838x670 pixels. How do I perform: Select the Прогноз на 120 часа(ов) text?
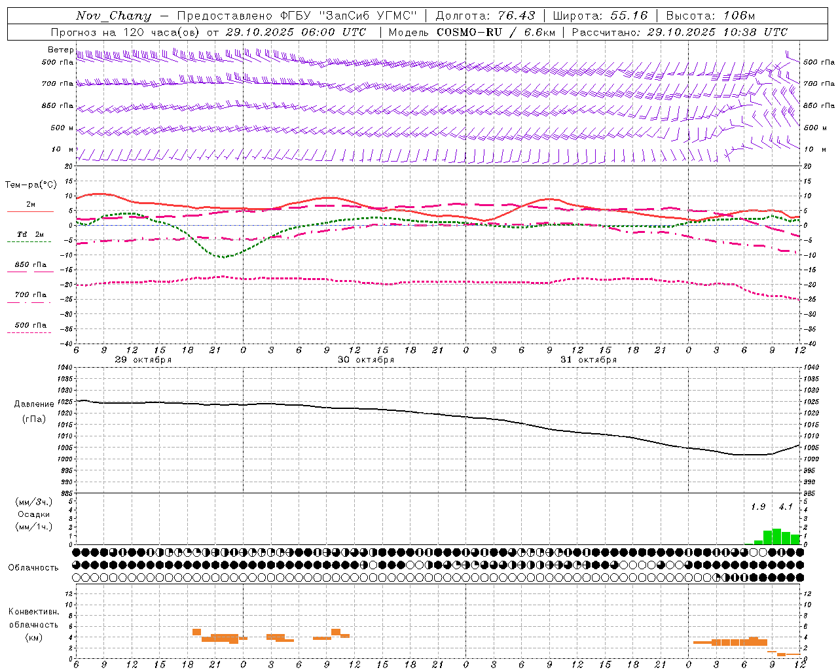coord(126,32)
